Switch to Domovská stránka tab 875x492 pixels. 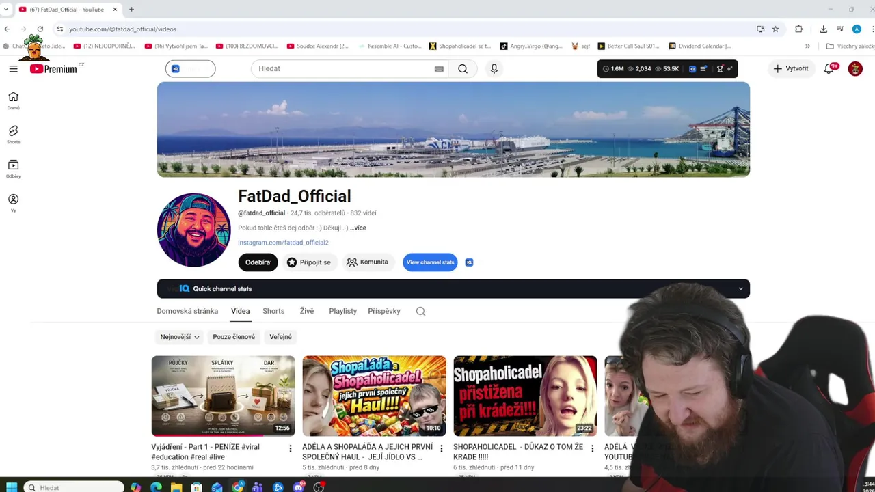tap(187, 311)
